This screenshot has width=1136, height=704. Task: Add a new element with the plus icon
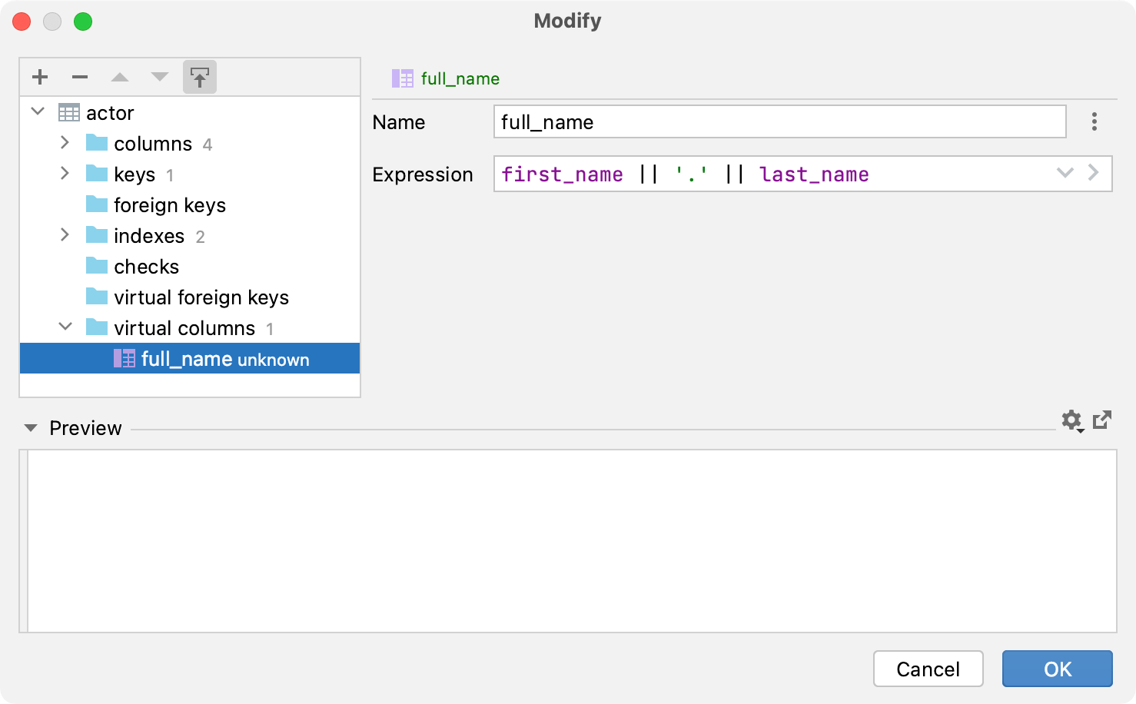pyautogui.click(x=39, y=77)
